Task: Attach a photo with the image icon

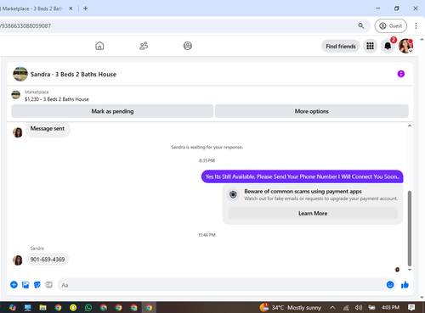Action: 25,285
